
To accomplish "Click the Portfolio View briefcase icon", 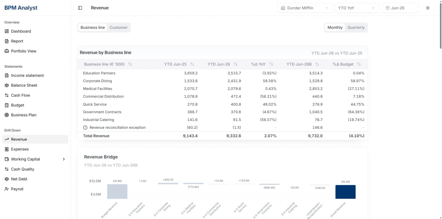I will [x=7, y=51].
